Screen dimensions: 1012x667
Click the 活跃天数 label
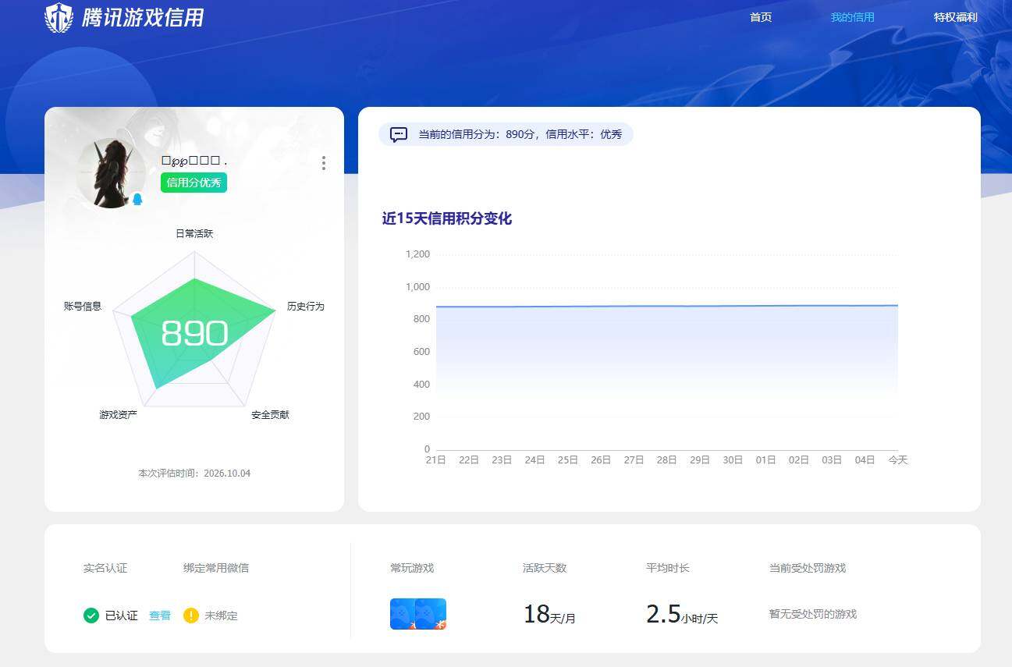(545, 568)
